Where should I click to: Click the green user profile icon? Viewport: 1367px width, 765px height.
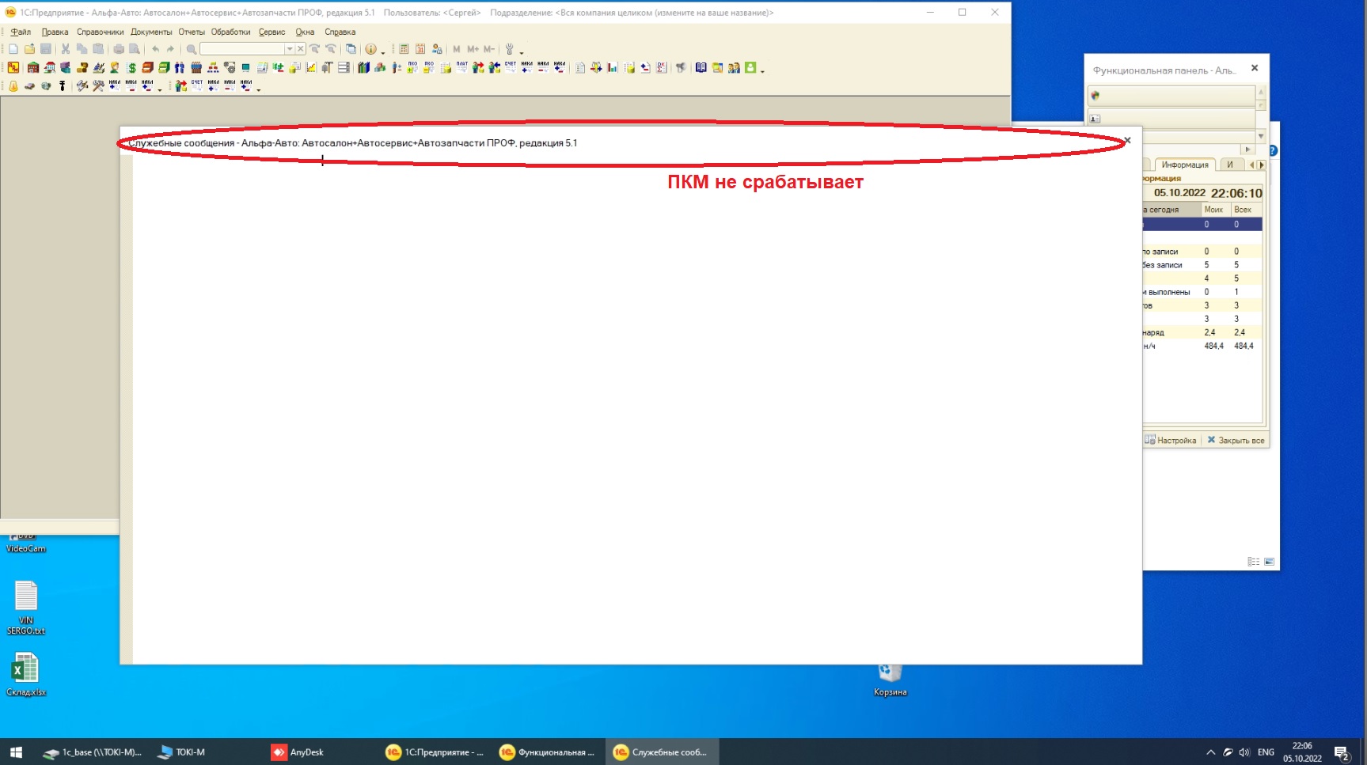point(750,68)
